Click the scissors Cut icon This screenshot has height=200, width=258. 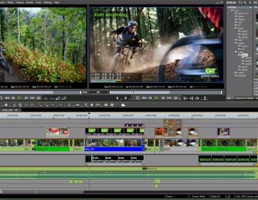tap(14, 105)
